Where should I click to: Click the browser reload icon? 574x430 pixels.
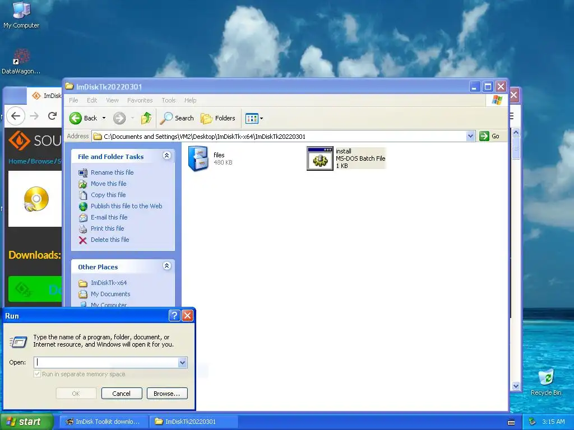click(52, 116)
